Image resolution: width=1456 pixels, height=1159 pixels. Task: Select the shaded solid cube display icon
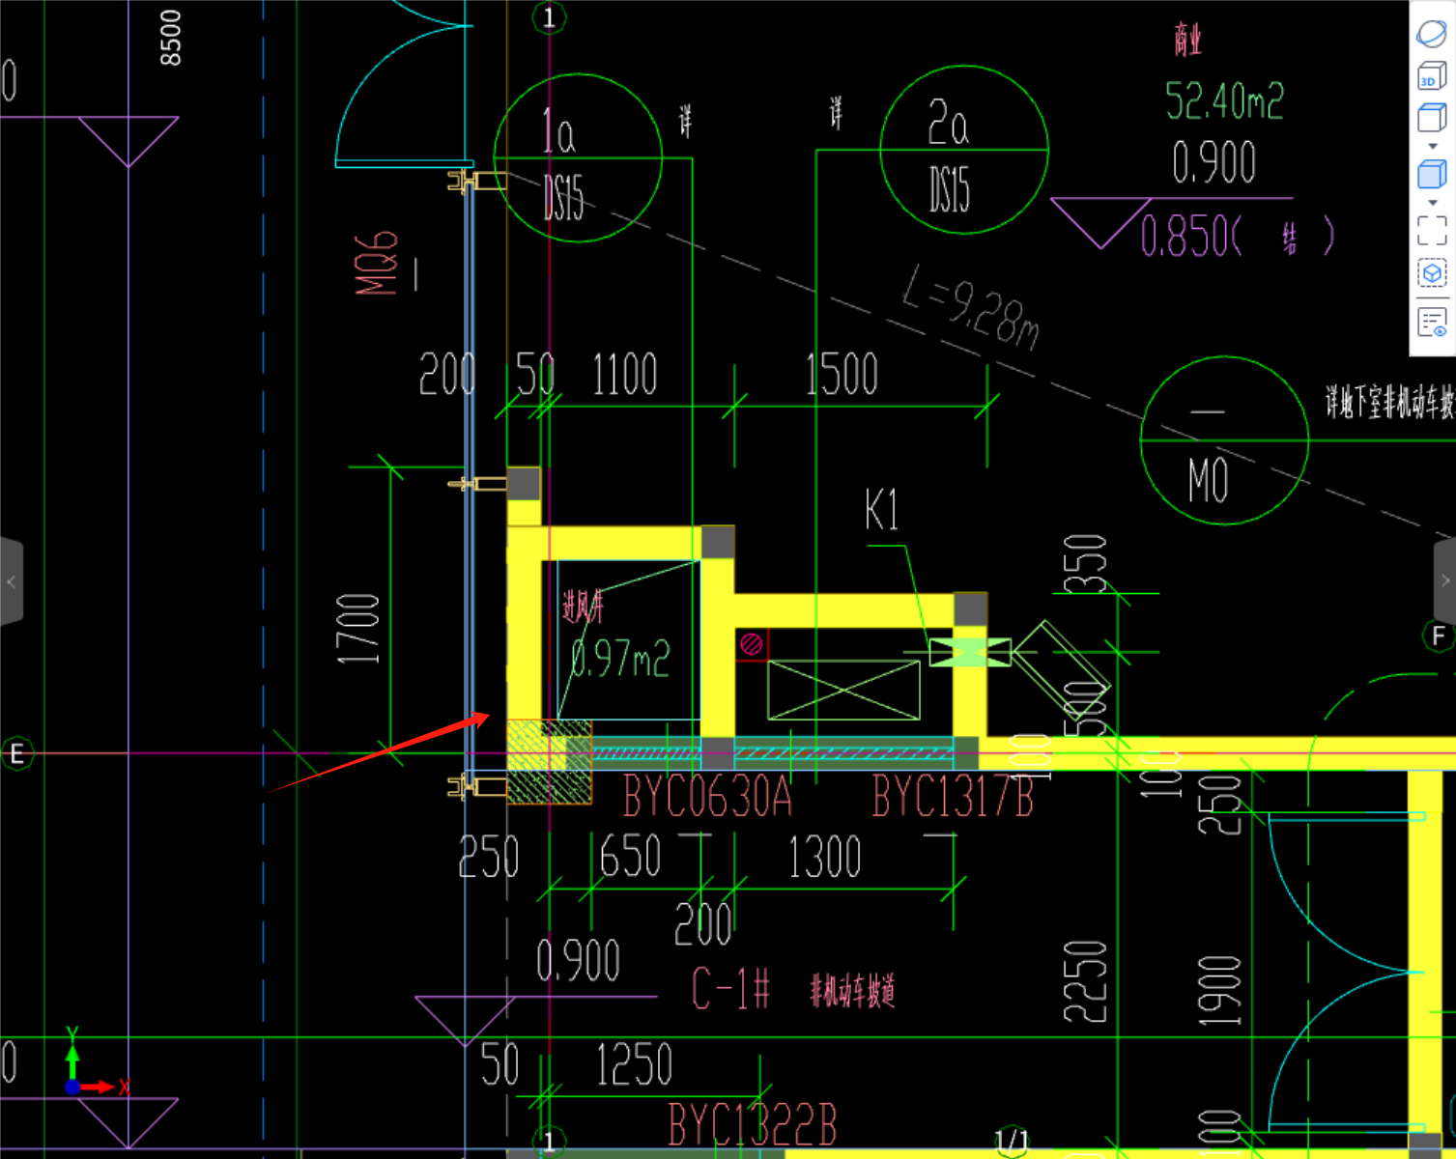click(1432, 175)
